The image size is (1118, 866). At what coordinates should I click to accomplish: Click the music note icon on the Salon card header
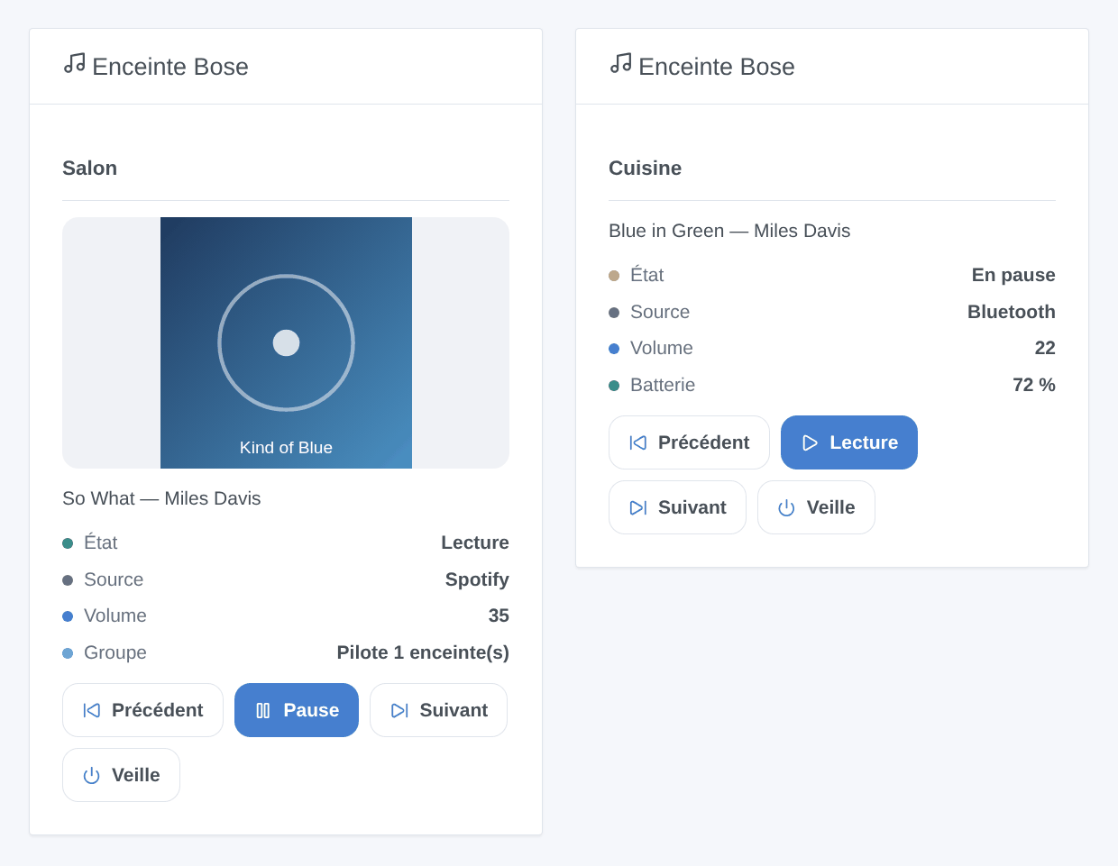click(74, 63)
